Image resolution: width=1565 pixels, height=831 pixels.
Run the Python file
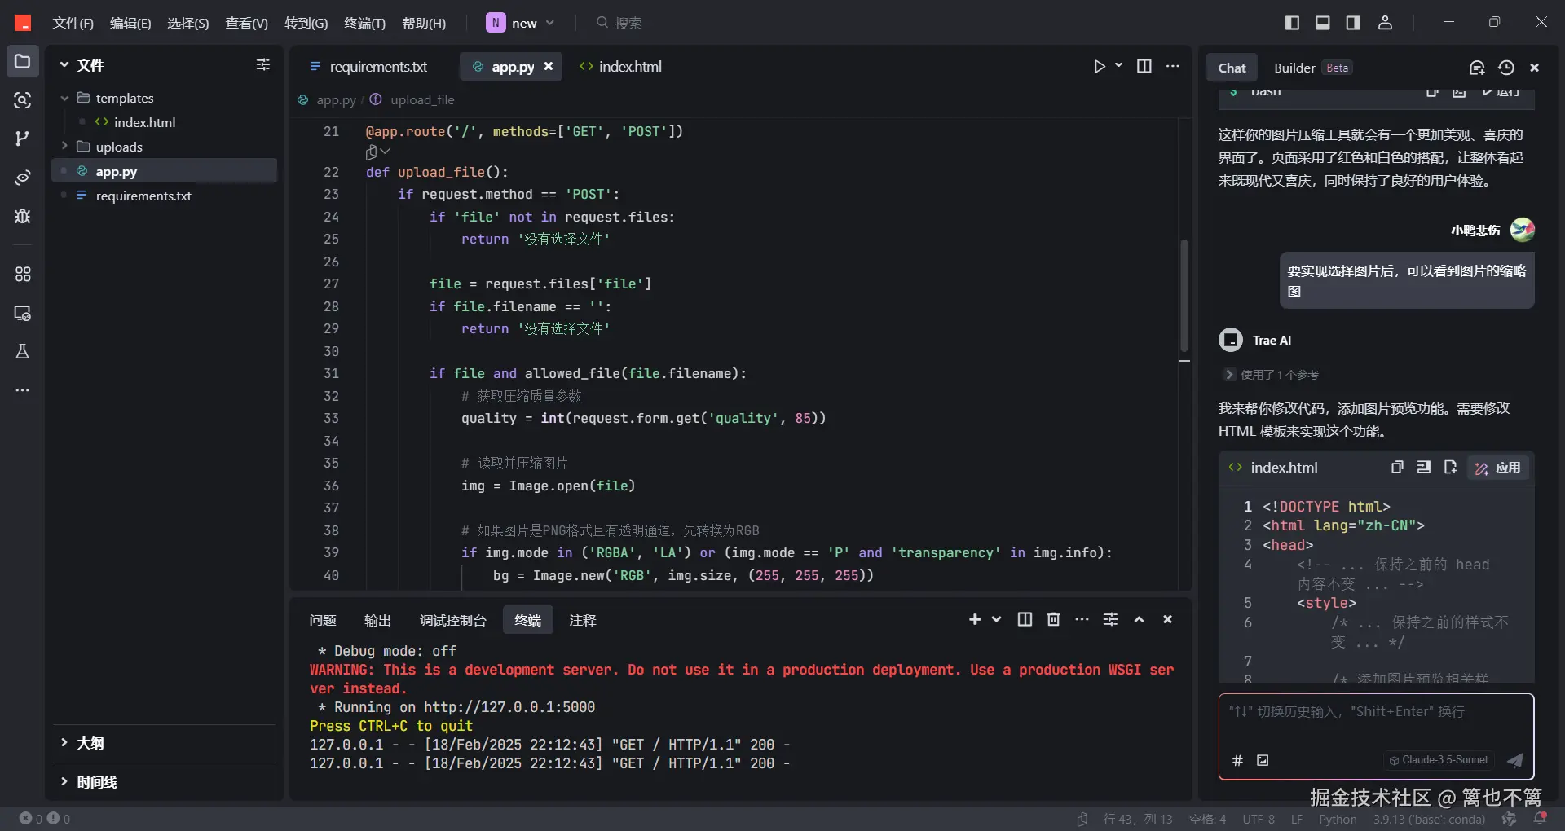(1099, 66)
